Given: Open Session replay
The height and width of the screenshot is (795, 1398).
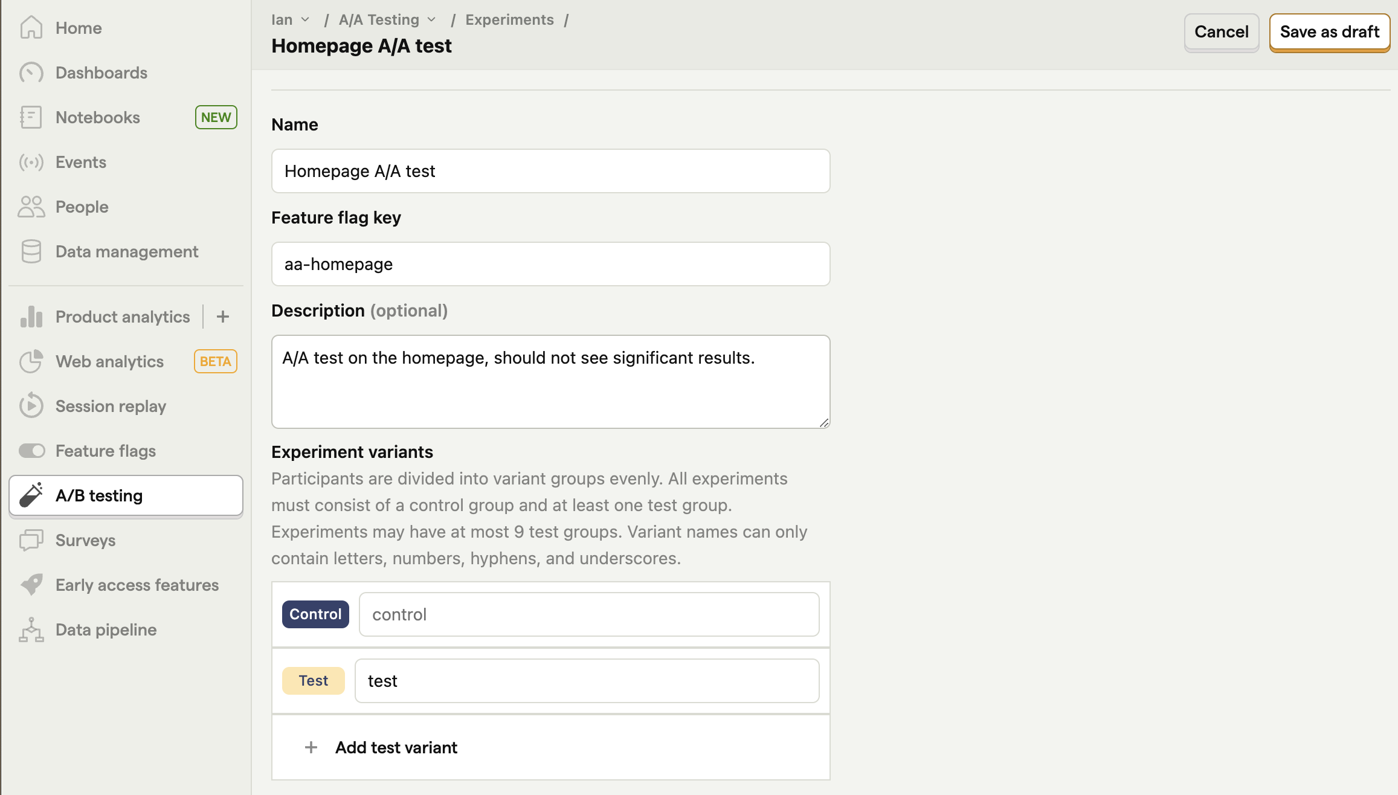Looking at the screenshot, I should (x=126, y=406).
